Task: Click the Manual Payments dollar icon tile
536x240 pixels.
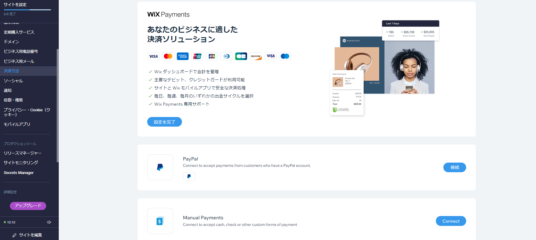Action: 160,221
